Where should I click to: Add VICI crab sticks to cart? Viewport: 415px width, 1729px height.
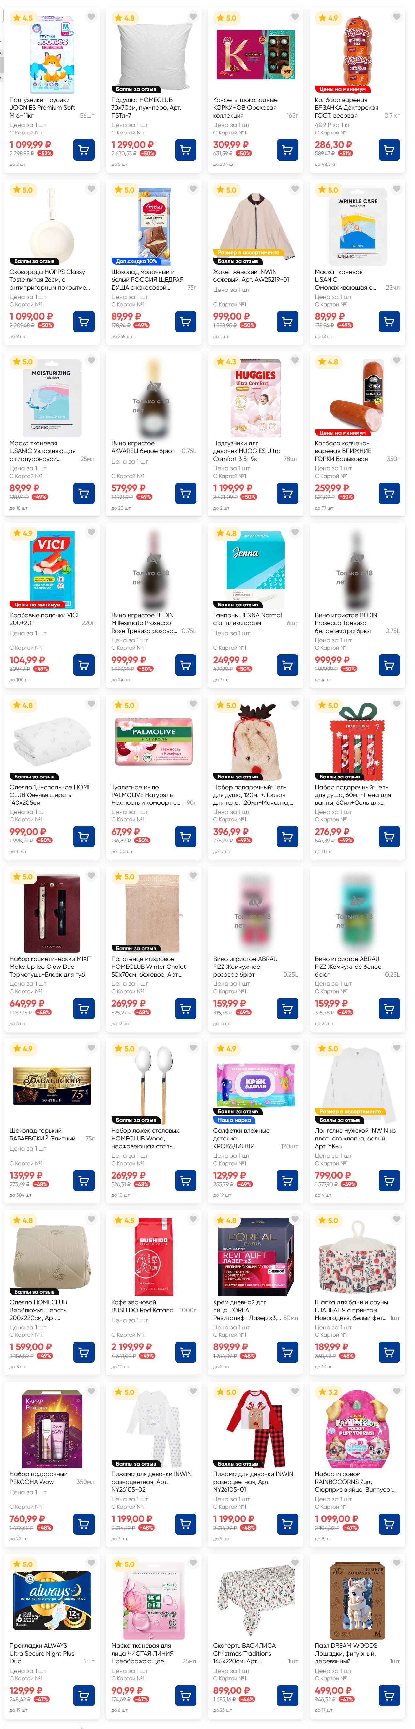84,665
